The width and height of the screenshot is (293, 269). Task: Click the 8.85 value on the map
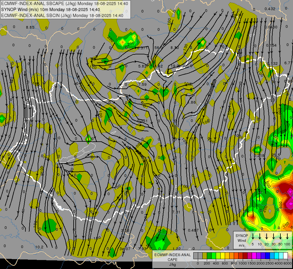coord(30,27)
